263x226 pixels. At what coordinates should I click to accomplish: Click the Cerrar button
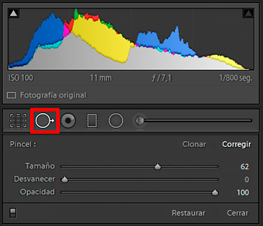238,213
